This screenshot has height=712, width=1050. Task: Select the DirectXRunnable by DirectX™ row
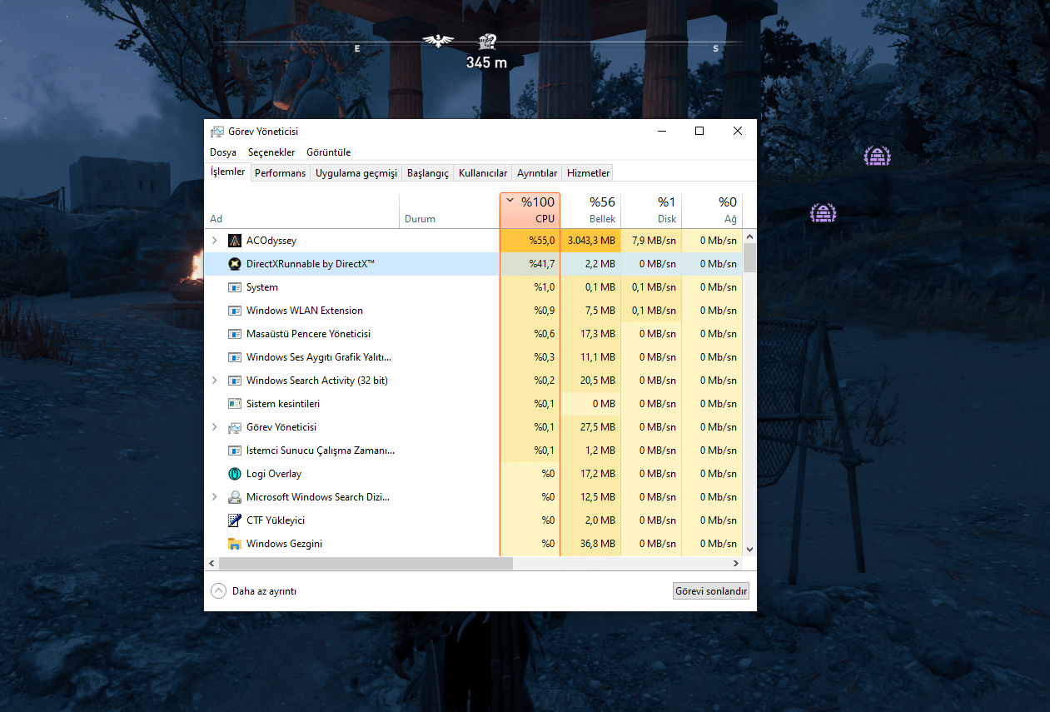[473, 264]
